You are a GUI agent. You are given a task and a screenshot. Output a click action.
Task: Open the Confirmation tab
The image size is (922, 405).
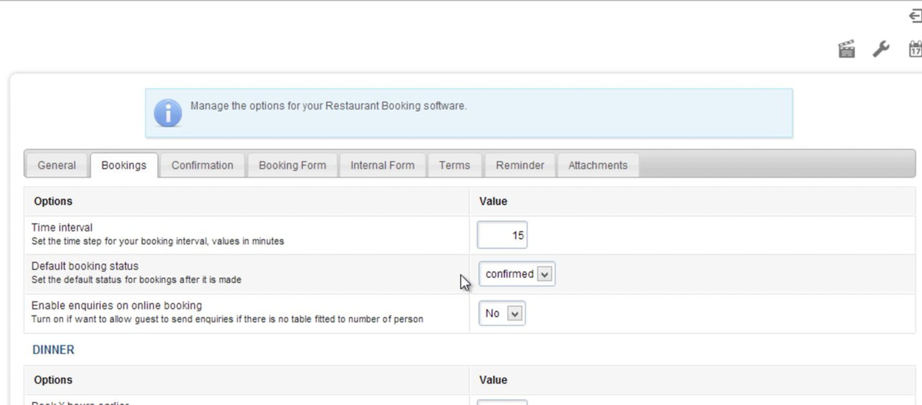202,165
